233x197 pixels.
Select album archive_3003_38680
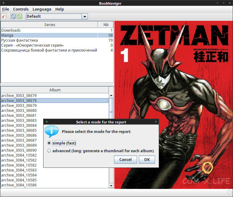pos(55,111)
